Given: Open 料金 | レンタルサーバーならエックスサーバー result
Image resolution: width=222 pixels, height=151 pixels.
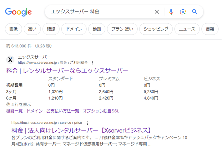Looking at the screenshot, I should (67, 71).
